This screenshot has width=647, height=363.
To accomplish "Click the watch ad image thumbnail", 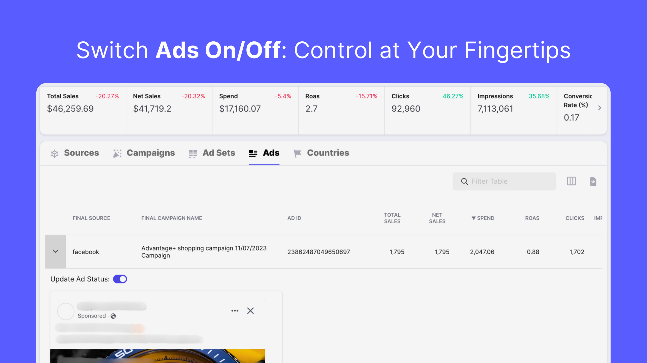I will click(157, 356).
